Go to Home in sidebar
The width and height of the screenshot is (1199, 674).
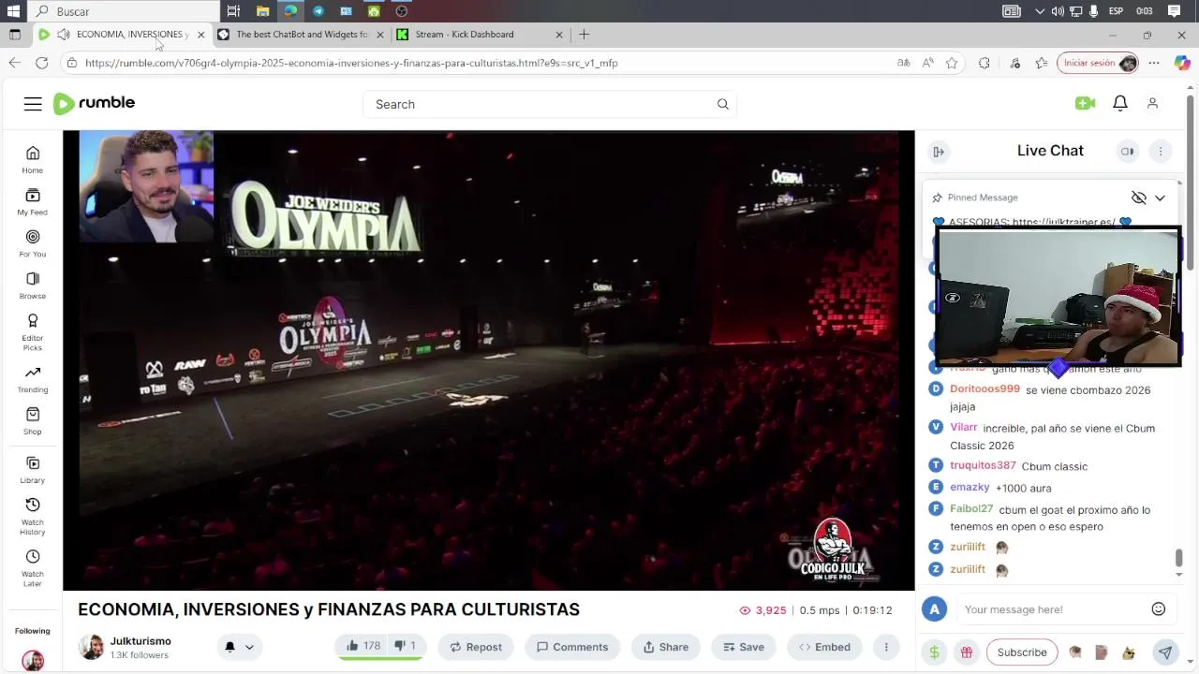(33, 159)
